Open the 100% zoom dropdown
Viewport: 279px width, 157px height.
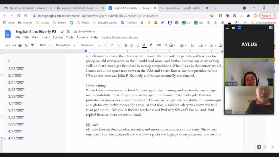pos(45,45)
